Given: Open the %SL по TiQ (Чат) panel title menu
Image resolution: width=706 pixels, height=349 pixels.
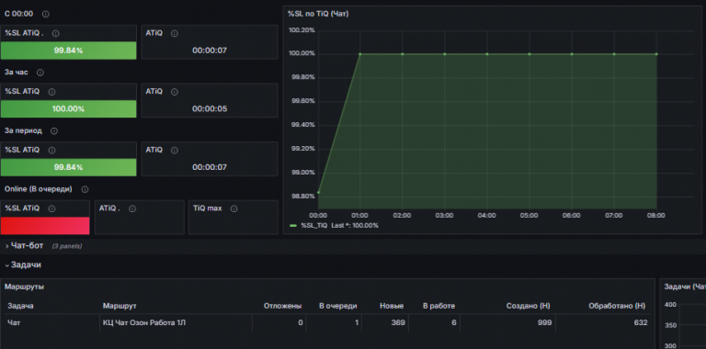Looking at the screenshot, I should [318, 14].
